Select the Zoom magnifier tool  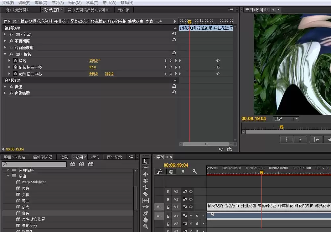(146, 227)
